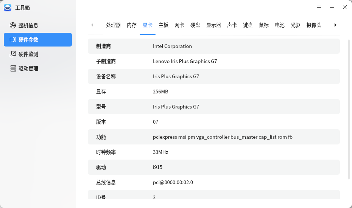Click the 驱动管理 sidebar icon
This screenshot has width=352, height=208.
point(13,68)
